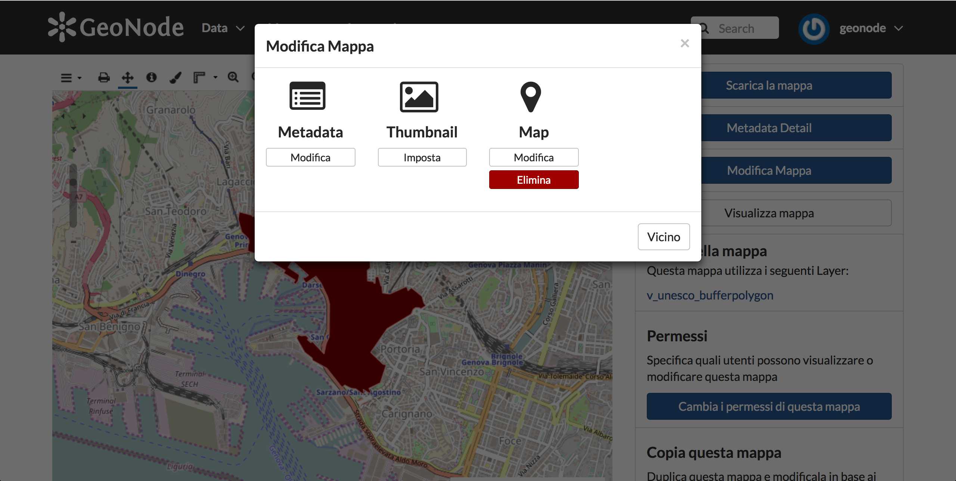
Task: Click Imposta under Thumbnail
Action: 422,158
